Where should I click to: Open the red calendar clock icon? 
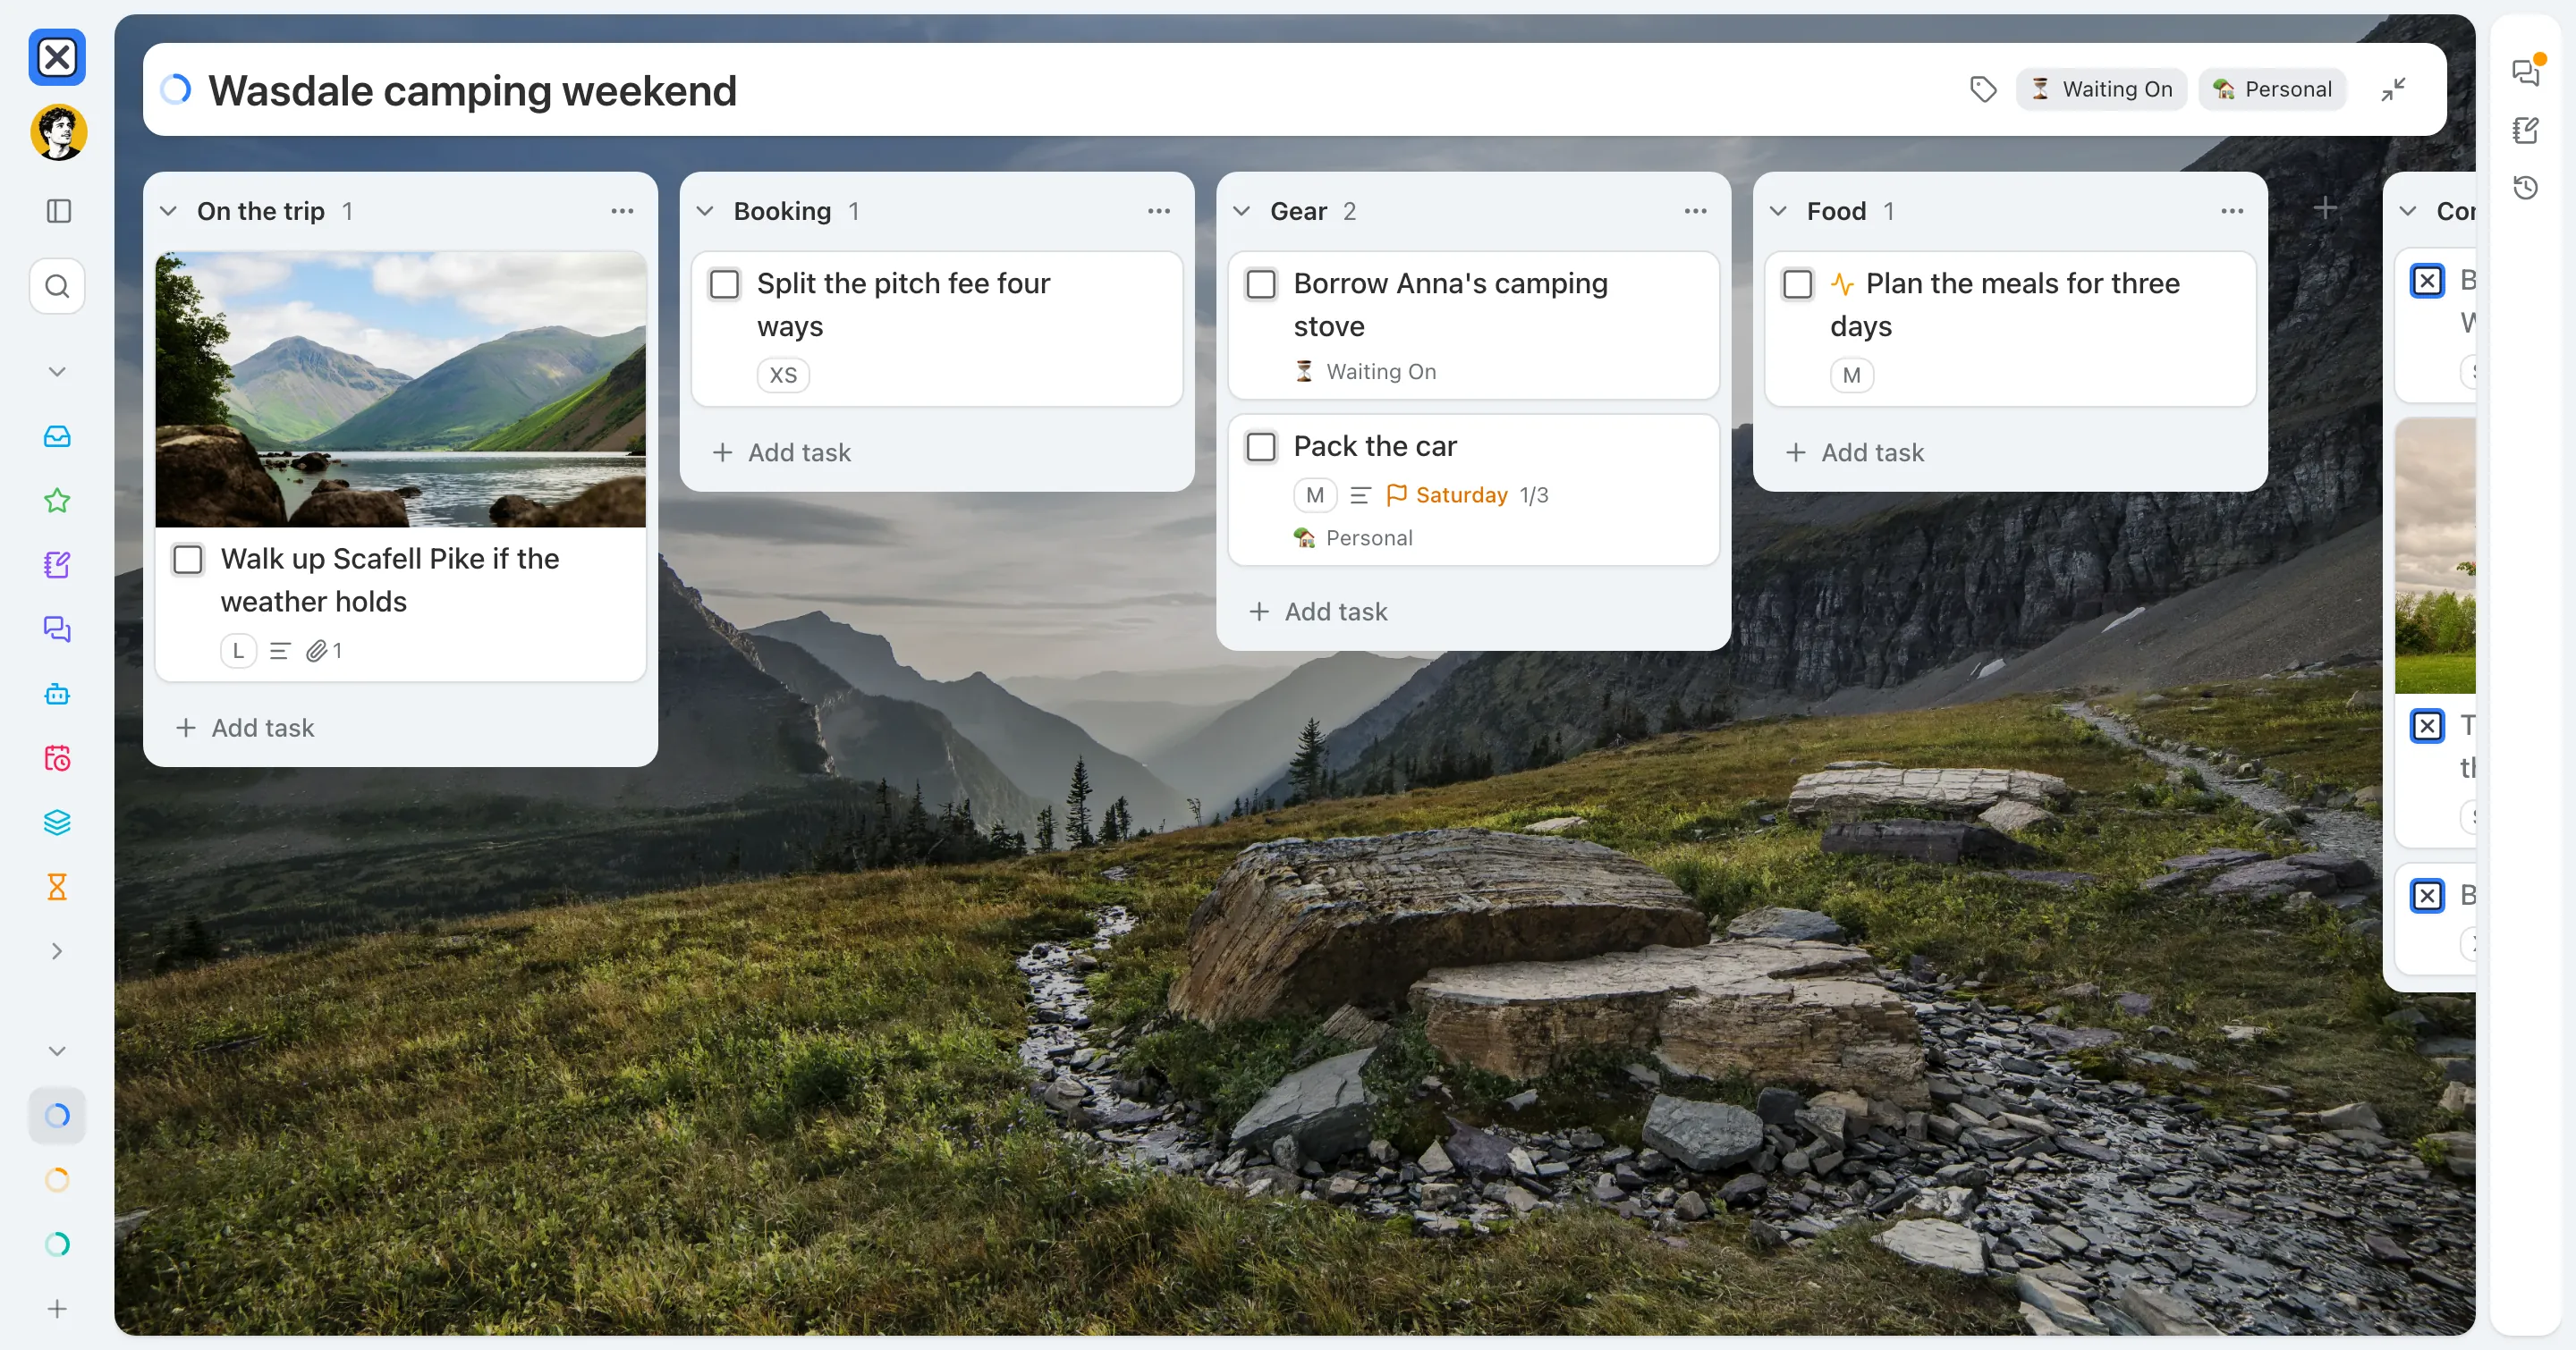point(57,757)
